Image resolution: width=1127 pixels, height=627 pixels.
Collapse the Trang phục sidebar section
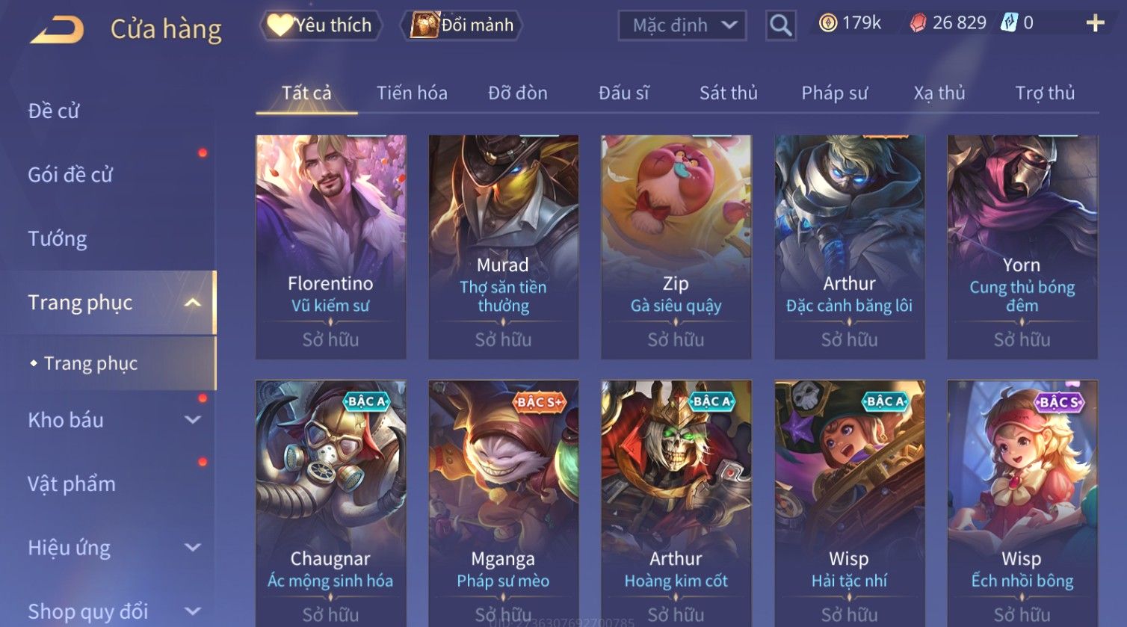click(193, 303)
